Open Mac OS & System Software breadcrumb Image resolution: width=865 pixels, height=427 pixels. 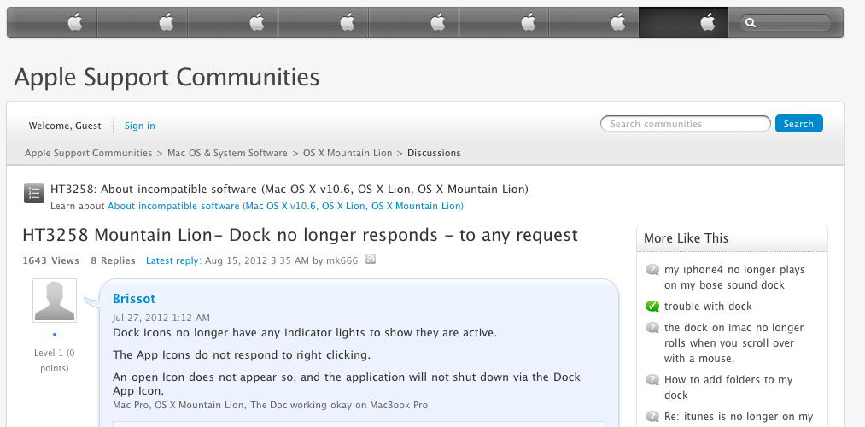tap(227, 153)
